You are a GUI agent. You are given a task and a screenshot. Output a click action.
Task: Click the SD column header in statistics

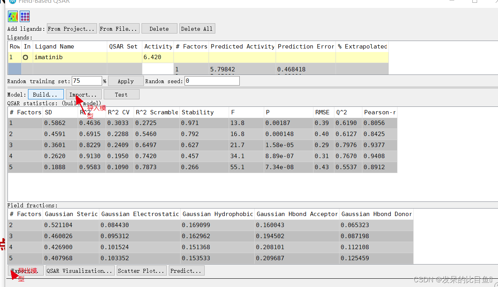point(60,112)
